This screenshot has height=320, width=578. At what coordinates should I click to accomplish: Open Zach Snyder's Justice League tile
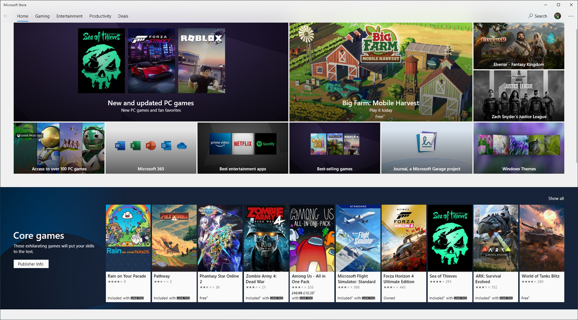519,95
